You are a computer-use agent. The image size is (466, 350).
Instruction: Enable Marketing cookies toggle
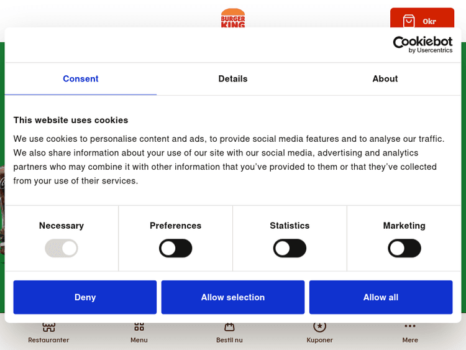(404, 249)
